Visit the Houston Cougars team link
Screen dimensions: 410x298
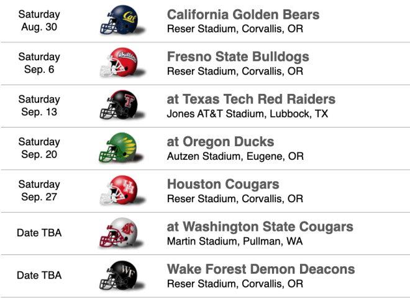point(223,184)
